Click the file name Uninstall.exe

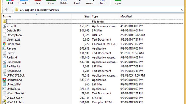(x=15, y=80)
